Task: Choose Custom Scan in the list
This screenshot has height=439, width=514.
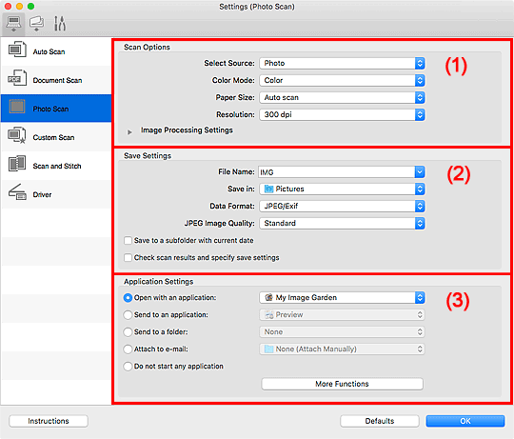Action: tap(56, 137)
